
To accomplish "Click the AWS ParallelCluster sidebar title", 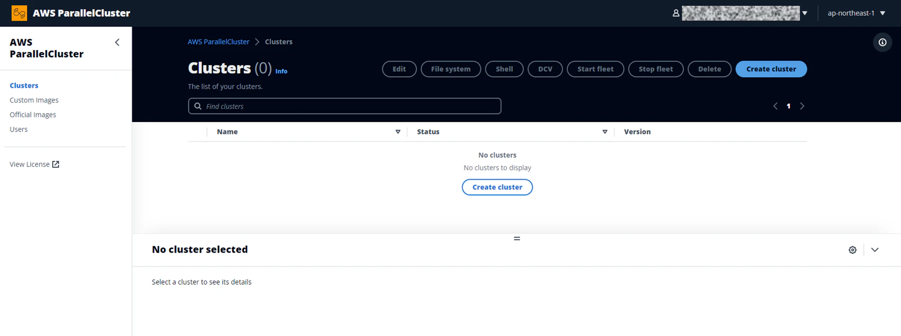I will point(47,48).
